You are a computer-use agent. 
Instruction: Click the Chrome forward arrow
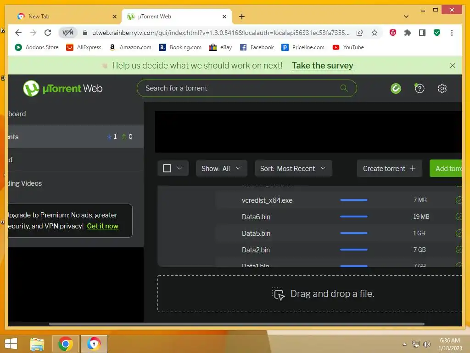pyautogui.click(x=33, y=33)
